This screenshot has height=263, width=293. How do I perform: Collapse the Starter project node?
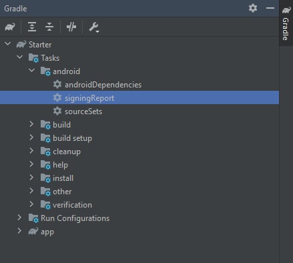point(8,44)
